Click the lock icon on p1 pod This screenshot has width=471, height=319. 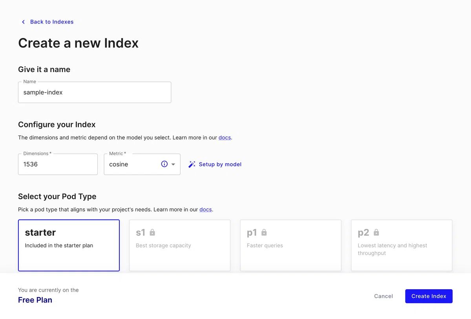264,232
